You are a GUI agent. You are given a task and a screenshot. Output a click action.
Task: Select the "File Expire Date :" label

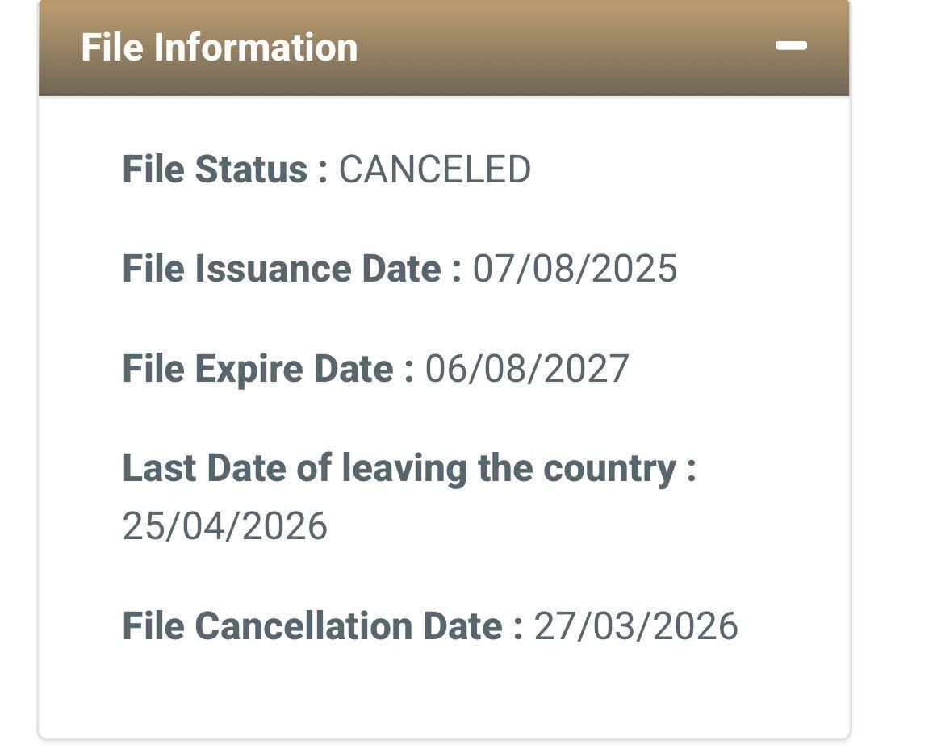(268, 369)
